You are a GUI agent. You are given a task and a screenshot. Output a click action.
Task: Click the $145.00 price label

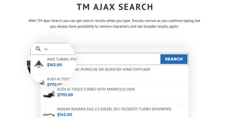(x=65, y=115)
